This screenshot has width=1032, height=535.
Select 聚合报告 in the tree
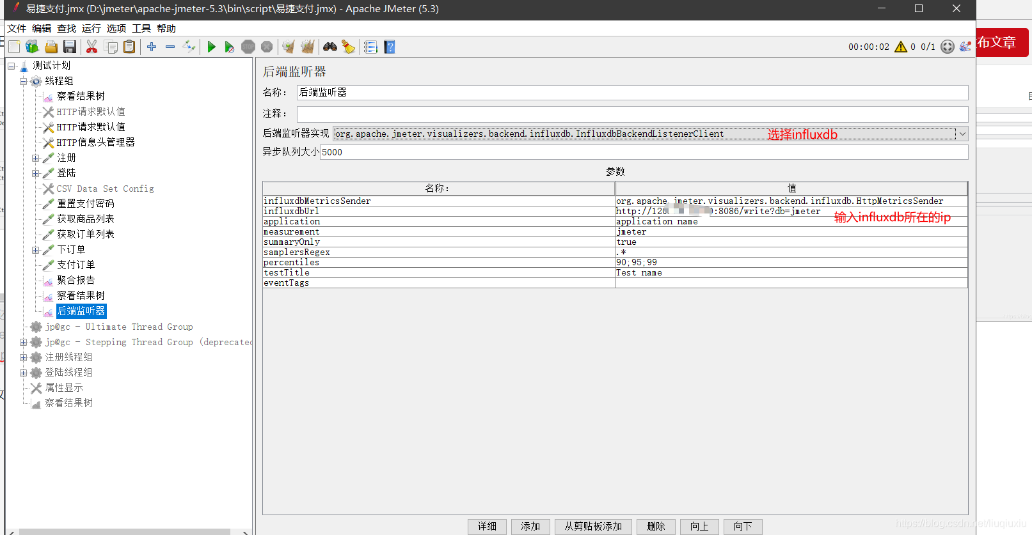[75, 281]
